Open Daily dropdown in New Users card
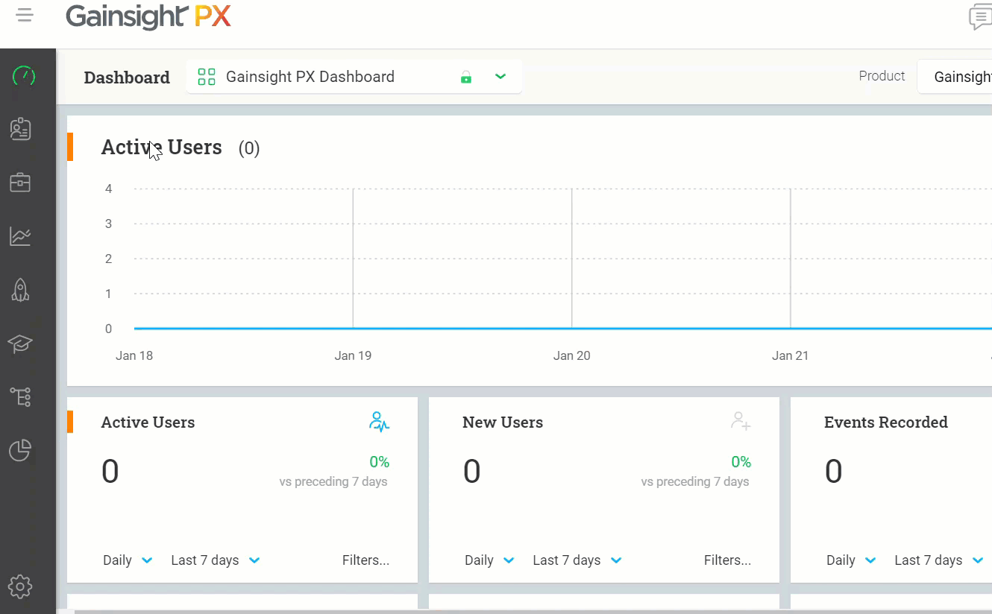Viewport: 992px width, 614px height. 489,560
